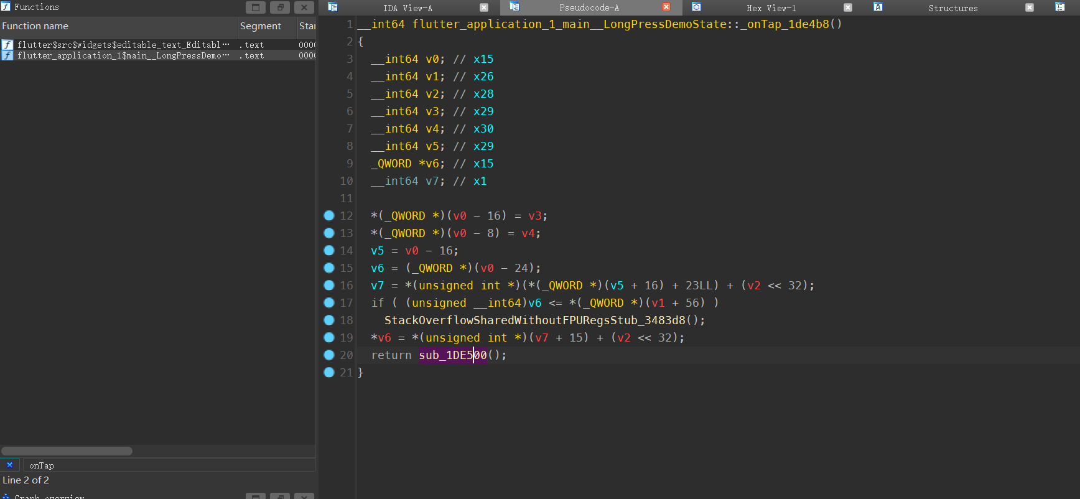This screenshot has height=499, width=1080.
Task: Float the Functions panel window
Action: (x=280, y=7)
